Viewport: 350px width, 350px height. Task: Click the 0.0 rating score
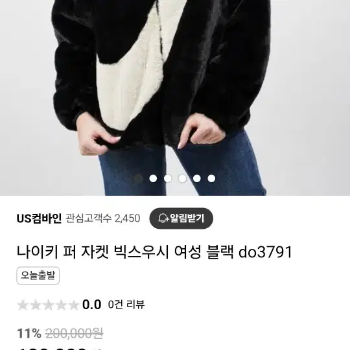pos(92,305)
